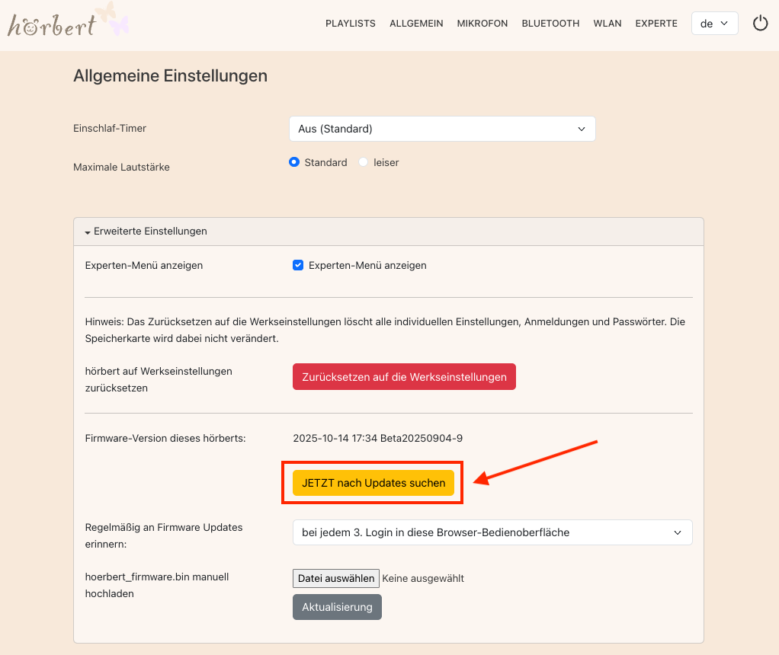Uncheck the Experten-Menü anzeigen checkbox
This screenshot has height=655, width=779.
[298, 266]
